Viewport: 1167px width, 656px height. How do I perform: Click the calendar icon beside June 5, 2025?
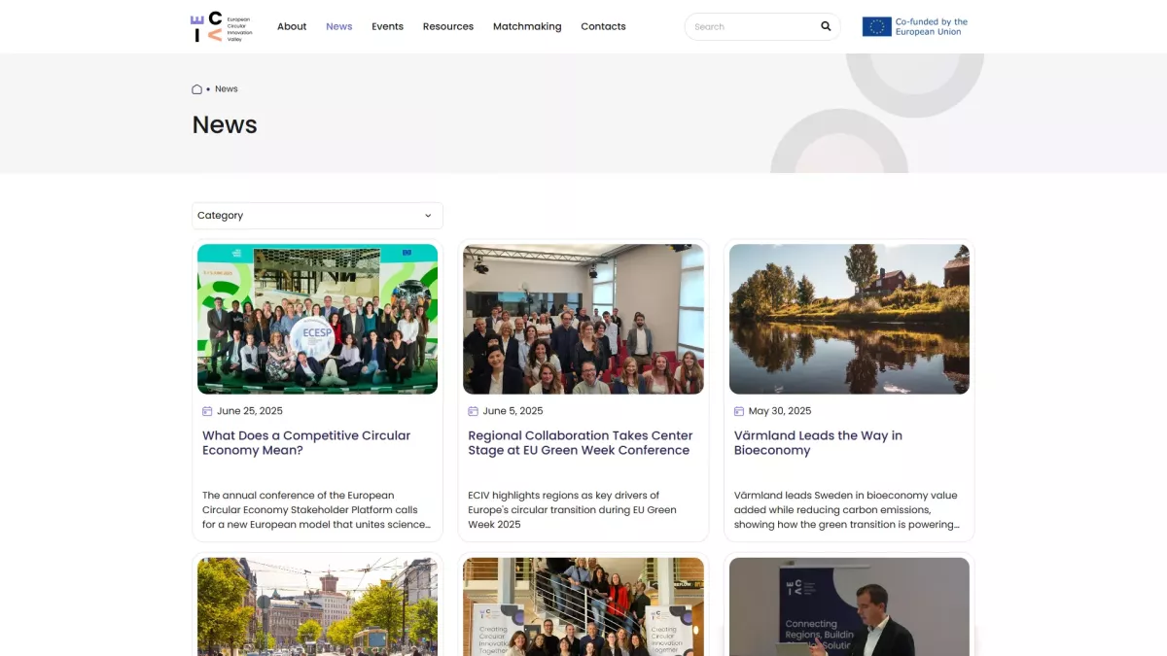point(472,410)
